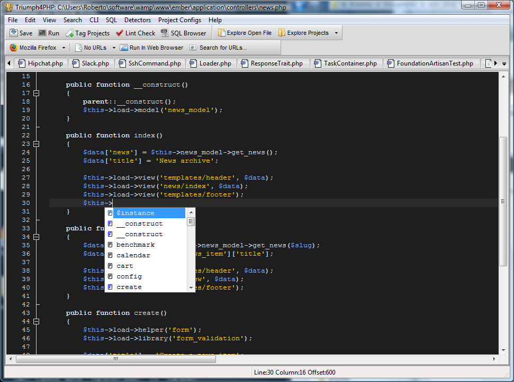Click the autocomplete list scroll-up arrow
514x382 pixels.
click(191, 212)
